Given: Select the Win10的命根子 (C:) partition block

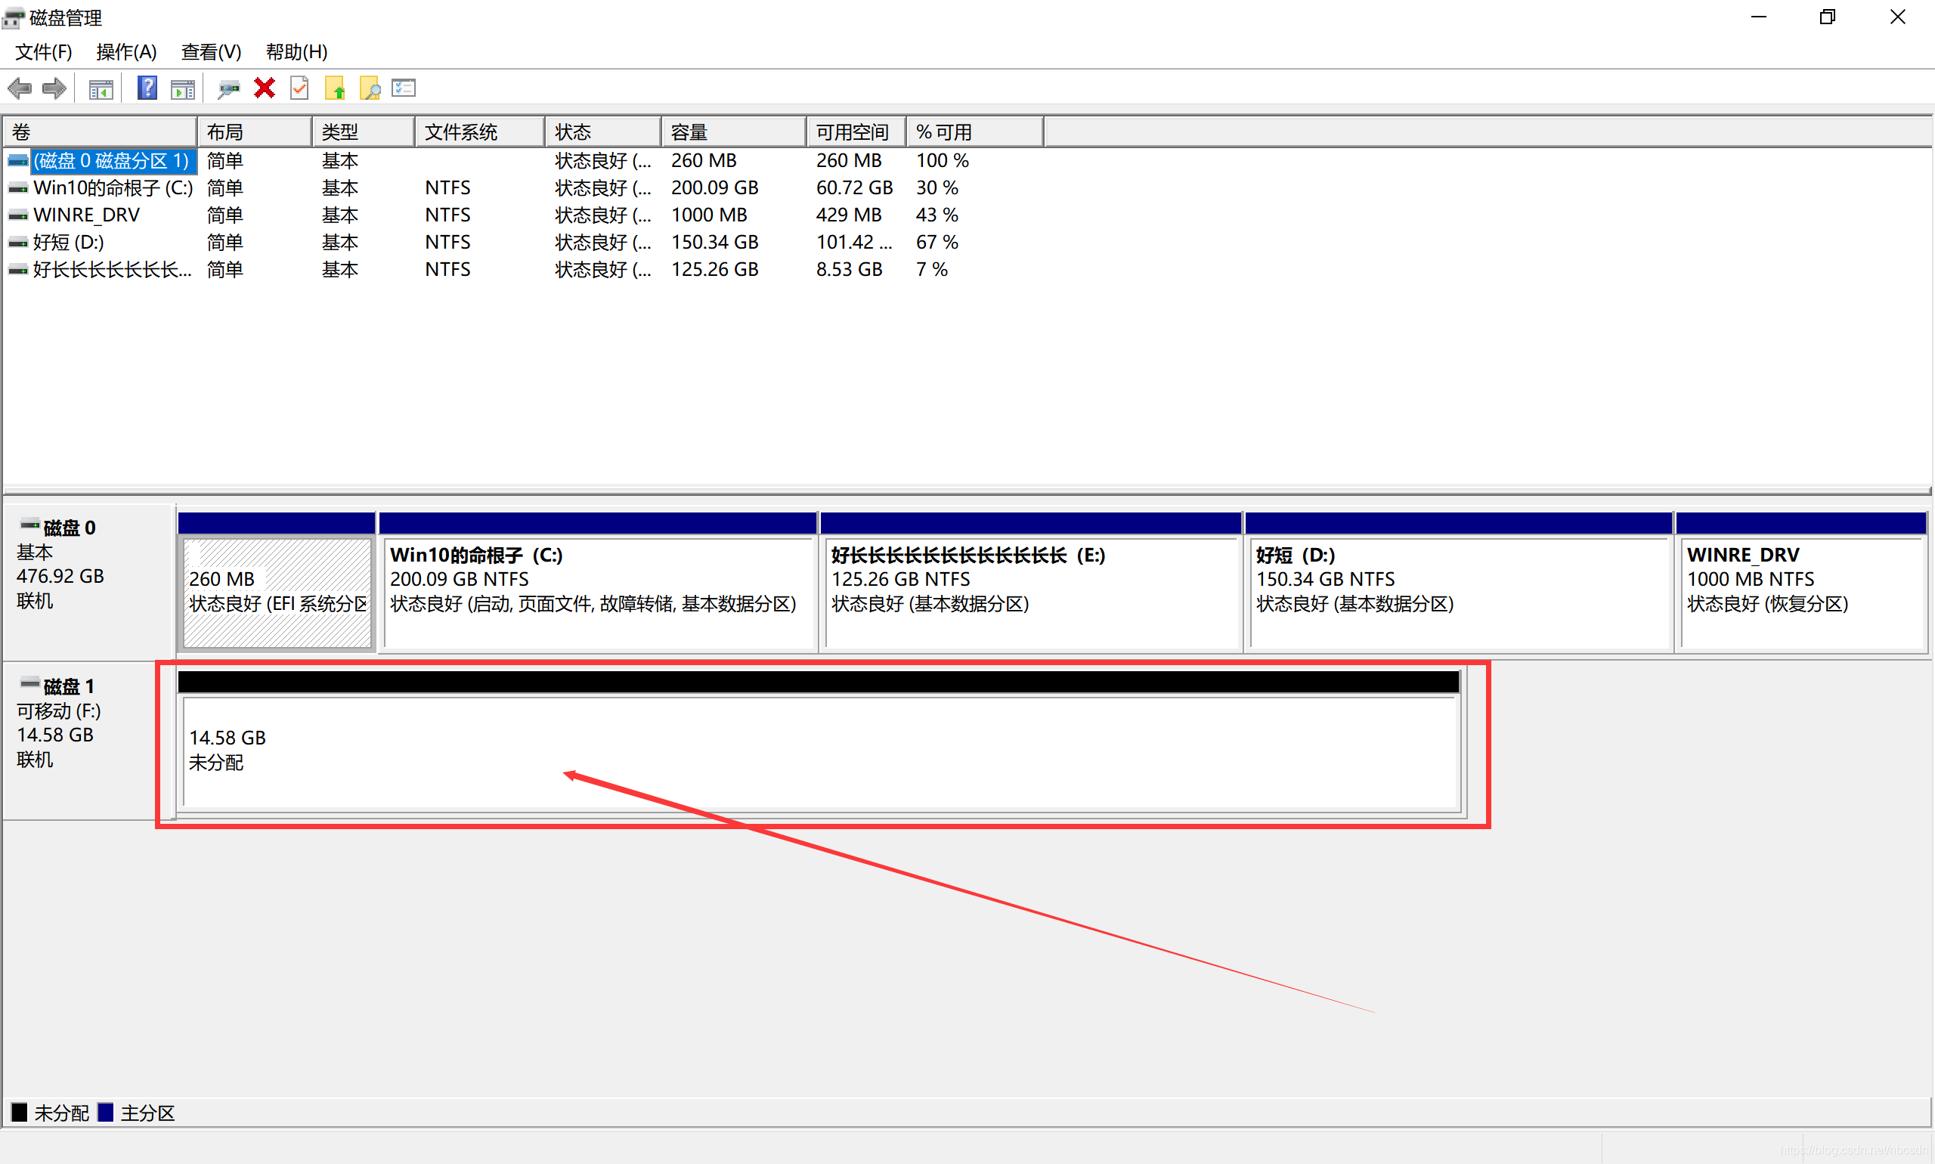Looking at the screenshot, I should pos(598,582).
